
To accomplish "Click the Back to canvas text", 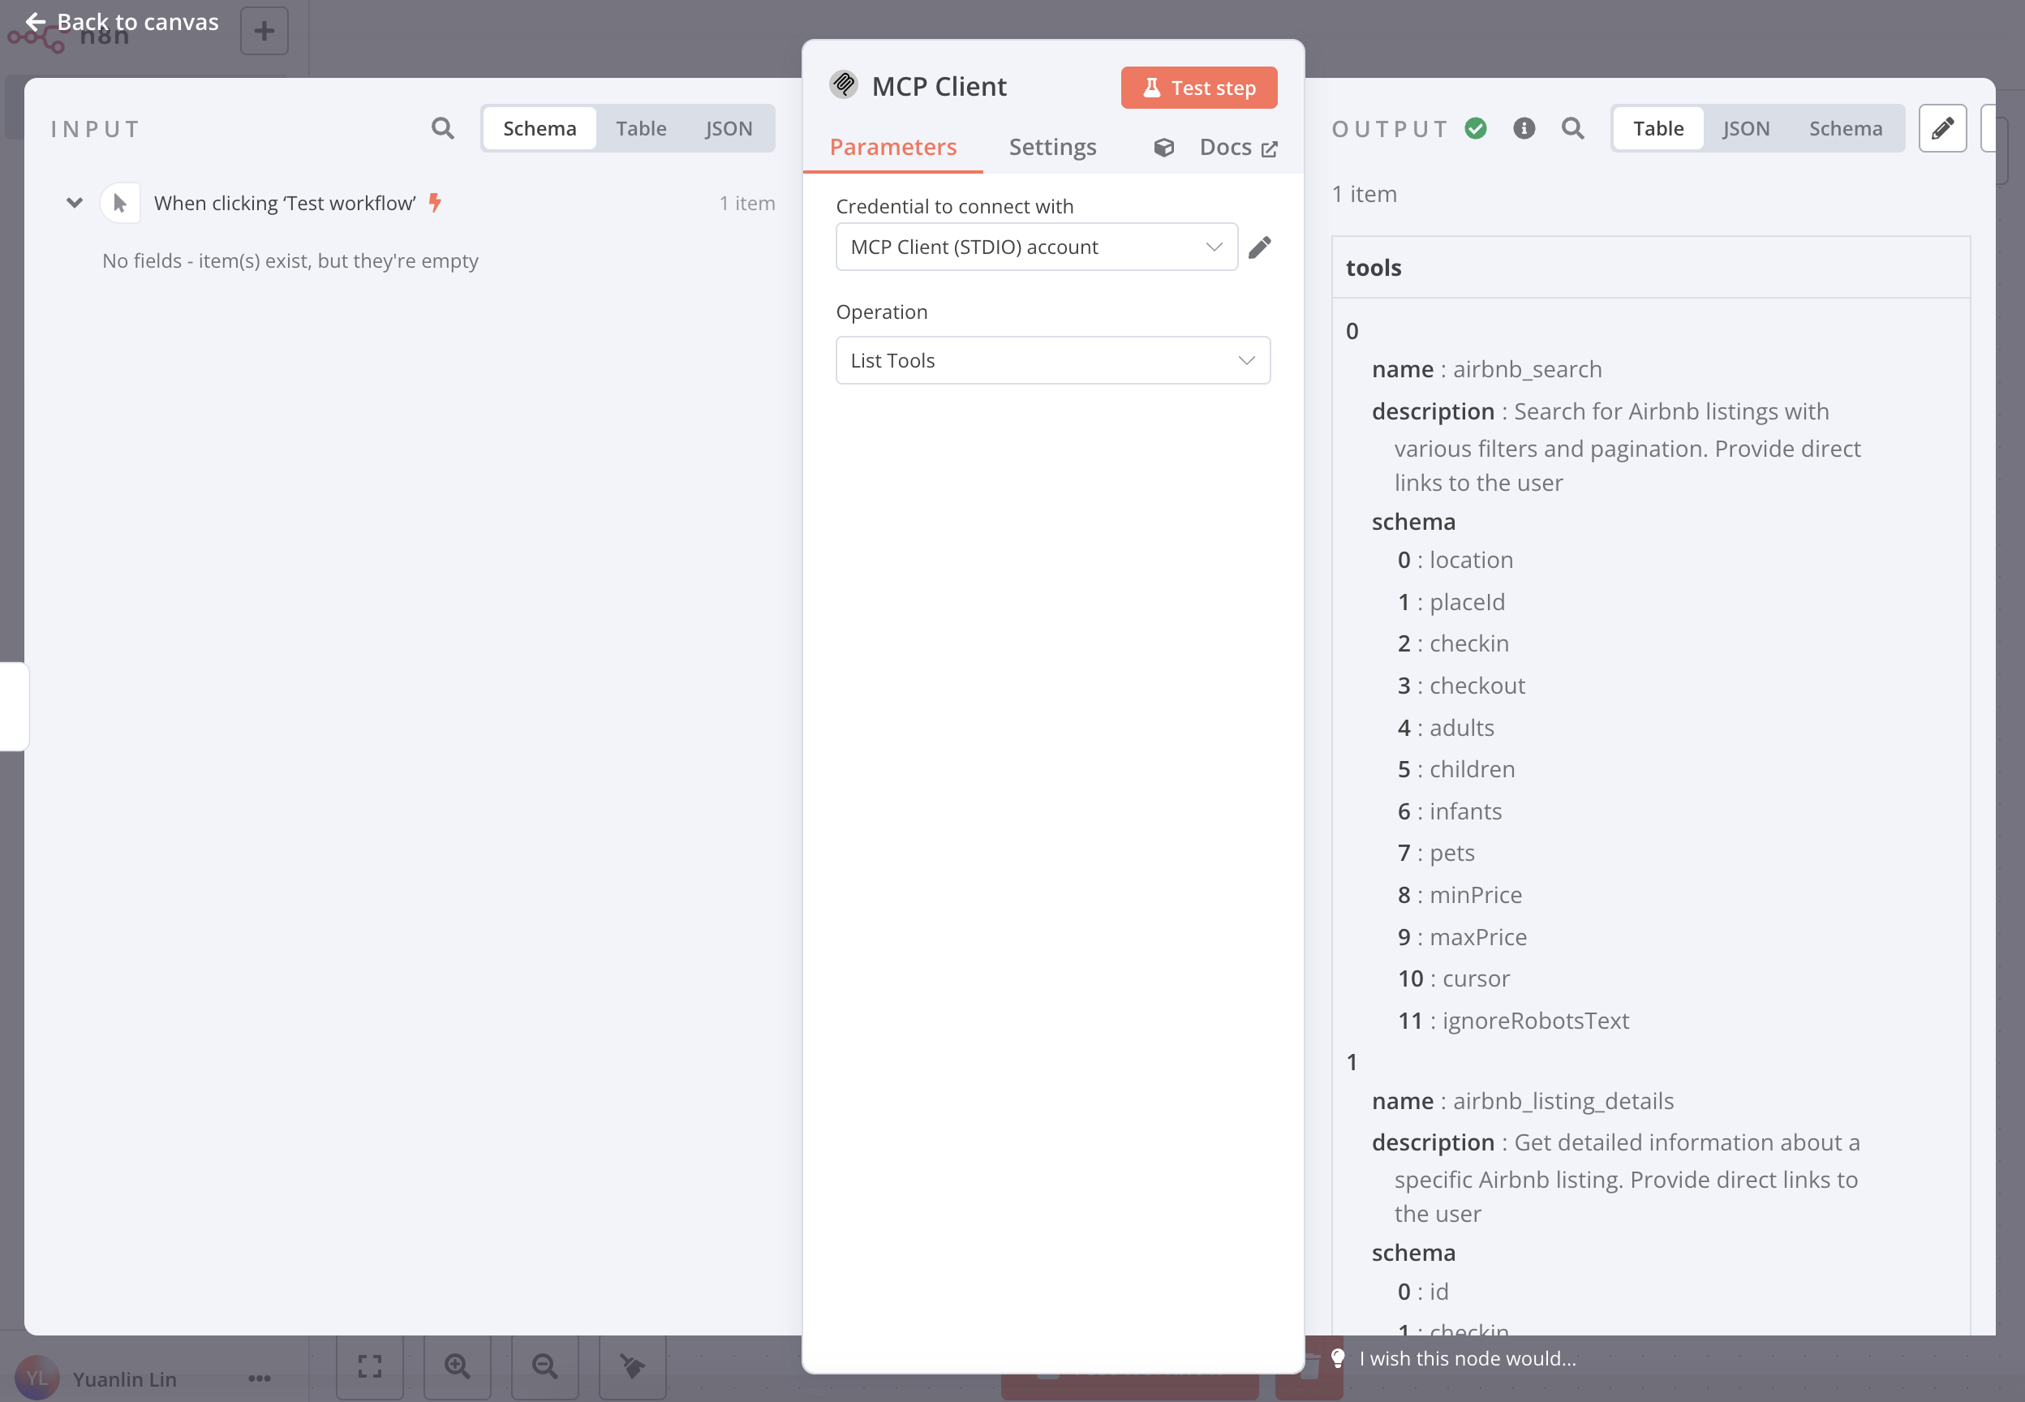I will point(138,22).
